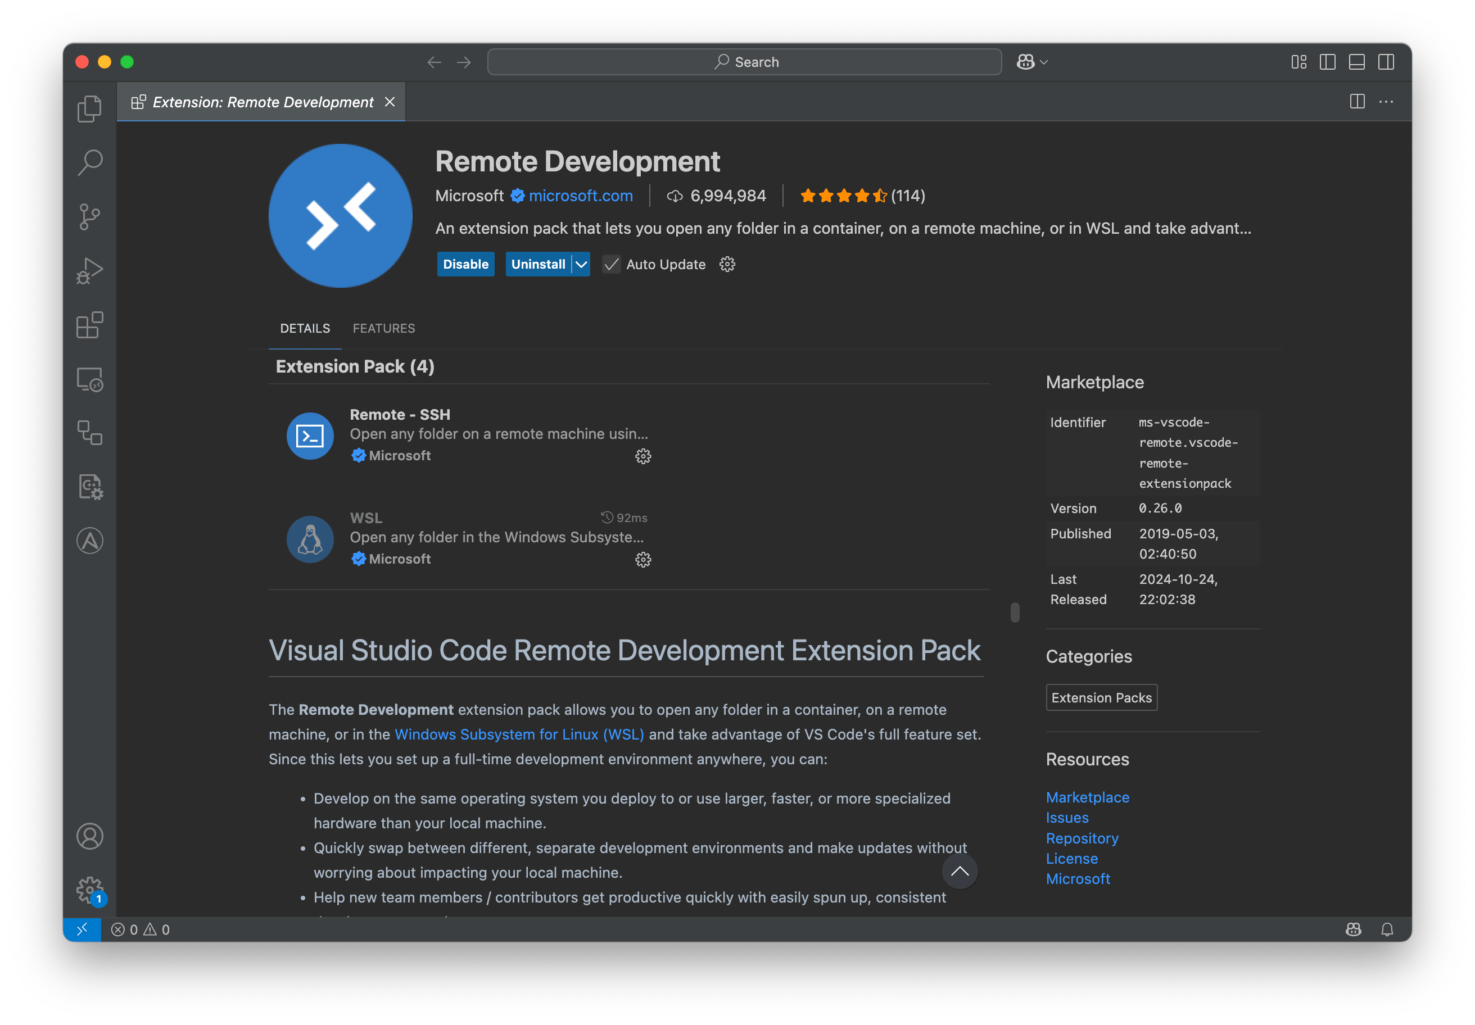Open the Accounts menu icon
This screenshot has height=1025, width=1475.
89,836
